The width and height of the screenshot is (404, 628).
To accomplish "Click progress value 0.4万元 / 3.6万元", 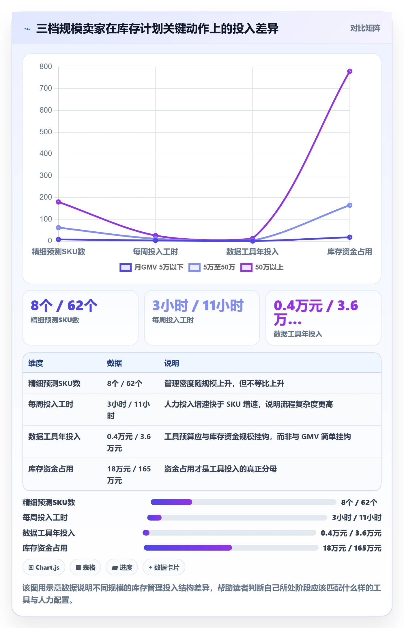I will click(x=351, y=533).
